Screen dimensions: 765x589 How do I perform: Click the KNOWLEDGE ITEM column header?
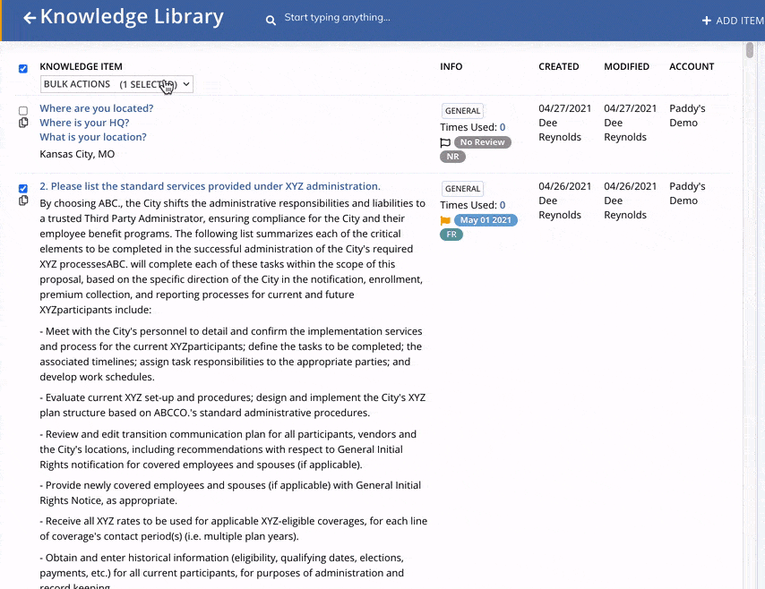pyautogui.click(x=81, y=67)
